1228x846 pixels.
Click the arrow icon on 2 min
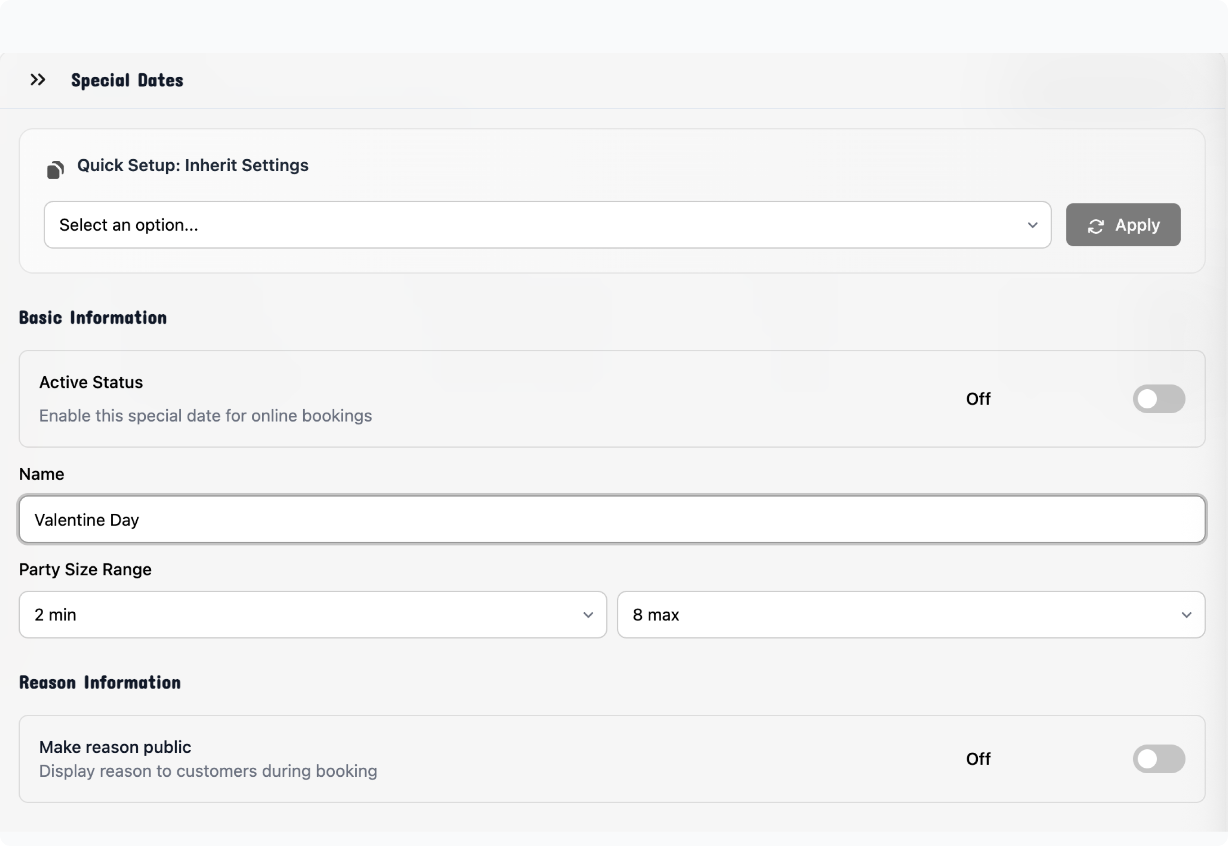(588, 615)
